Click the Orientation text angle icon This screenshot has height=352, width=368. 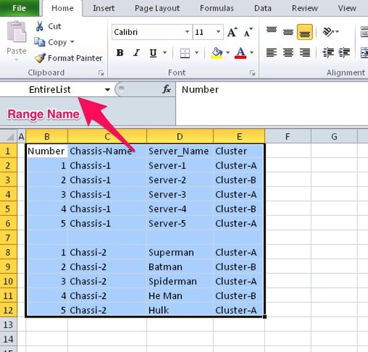329,32
